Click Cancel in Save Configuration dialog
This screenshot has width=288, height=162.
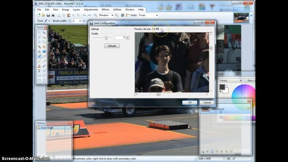207,103
